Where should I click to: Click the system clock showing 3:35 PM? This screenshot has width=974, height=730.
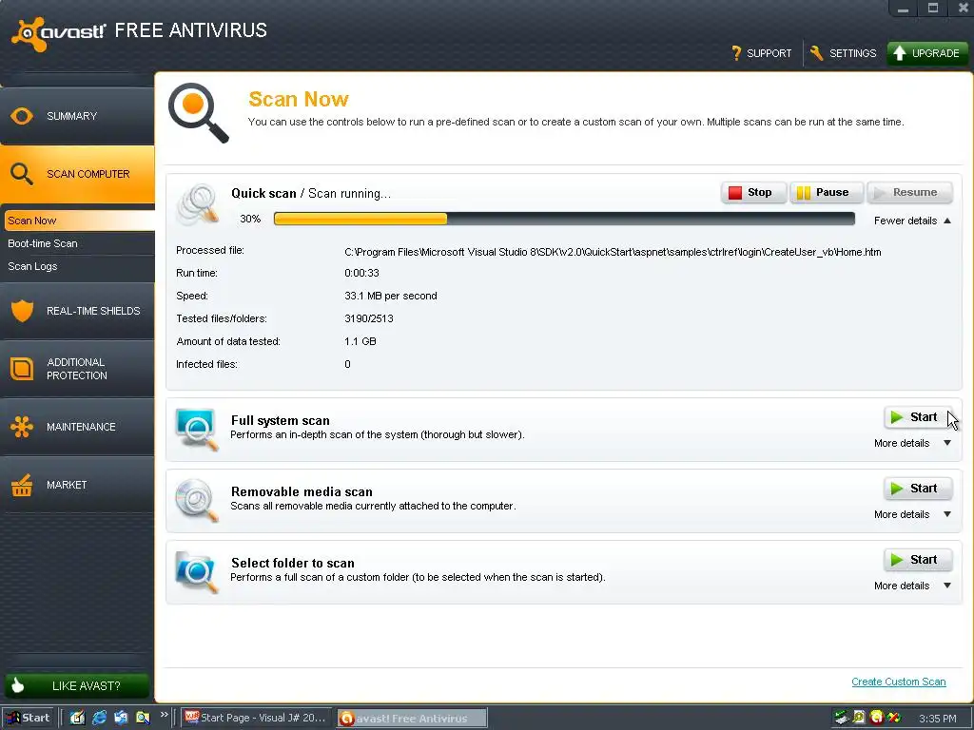click(x=937, y=719)
